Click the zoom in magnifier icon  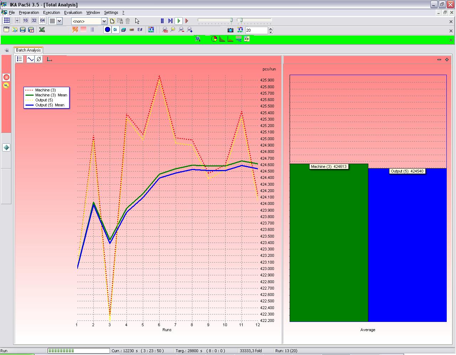tap(190, 30)
